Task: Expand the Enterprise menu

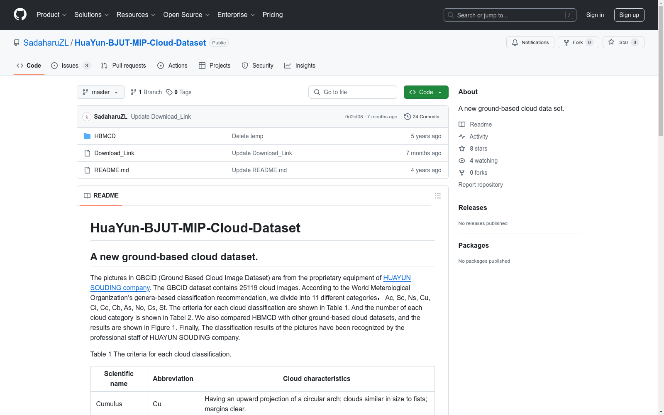Action: pyautogui.click(x=236, y=15)
